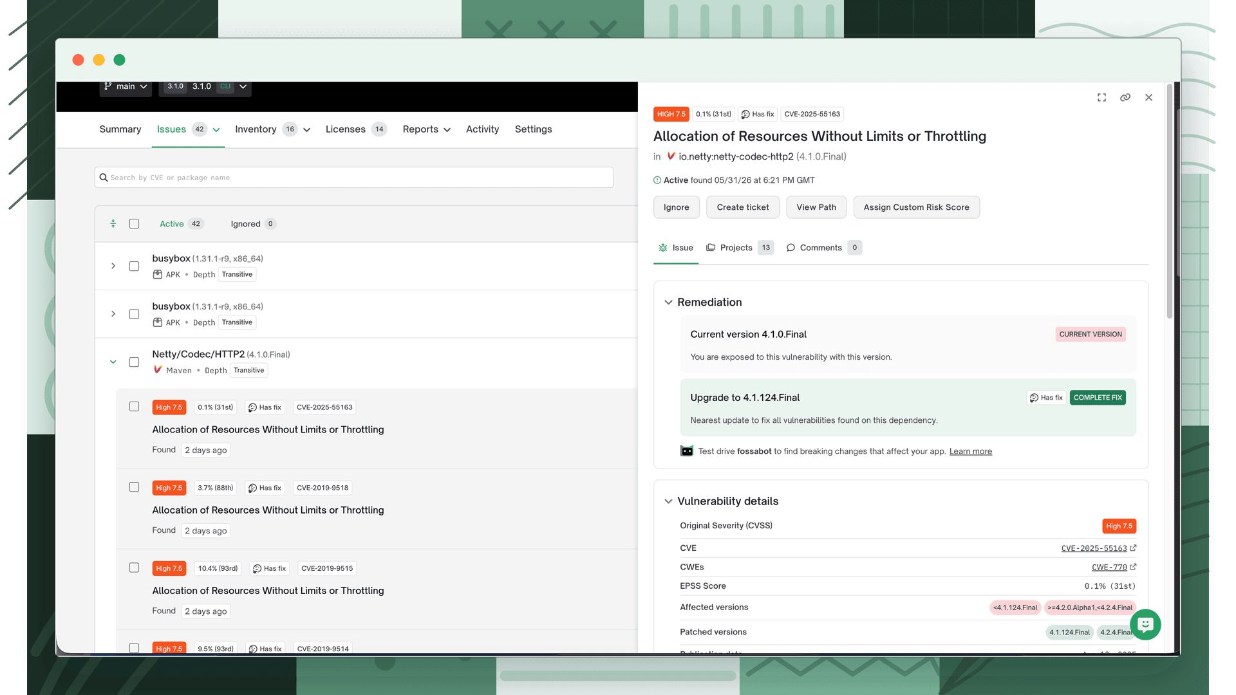Viewport: 1236px width, 695px height.
Task: Check the first busybox row checkbox
Action: coord(134,266)
